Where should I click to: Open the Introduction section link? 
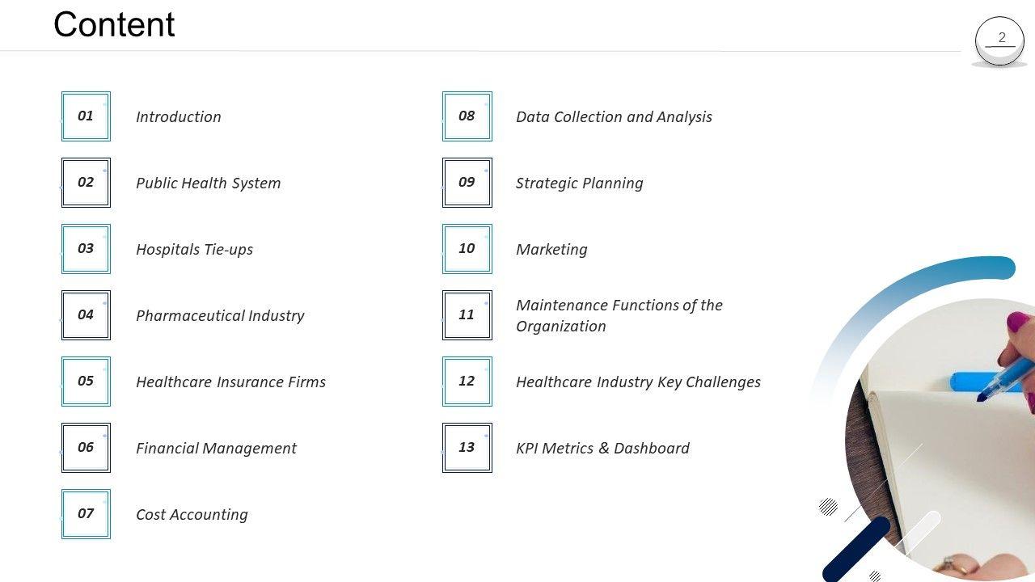tap(178, 117)
